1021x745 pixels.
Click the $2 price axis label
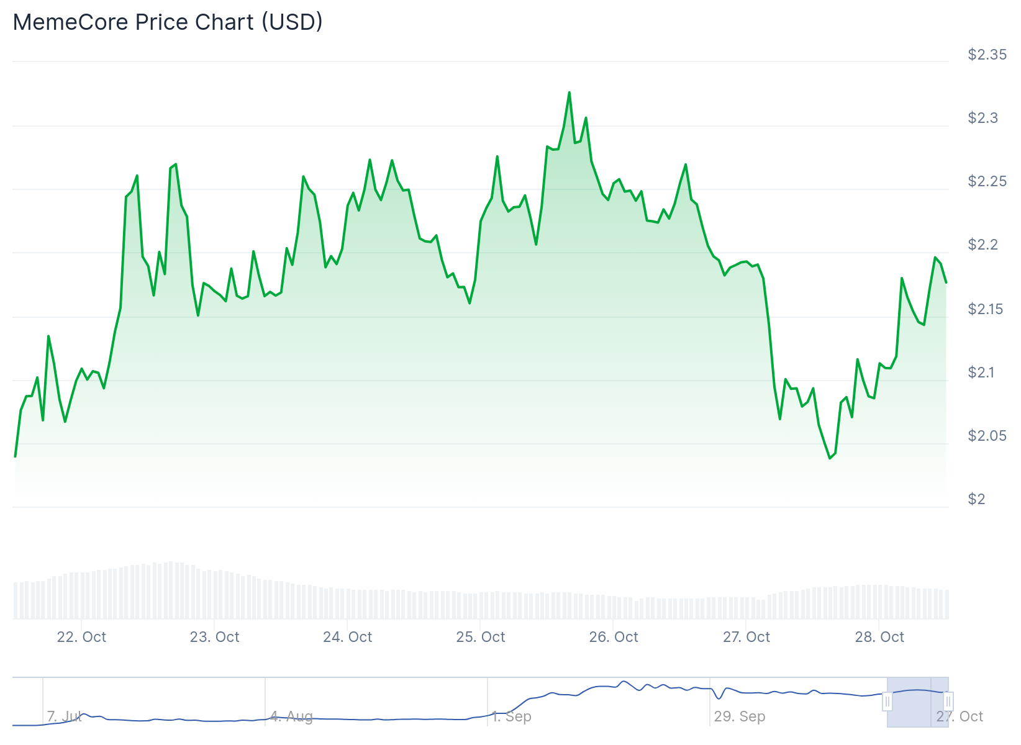tap(976, 499)
